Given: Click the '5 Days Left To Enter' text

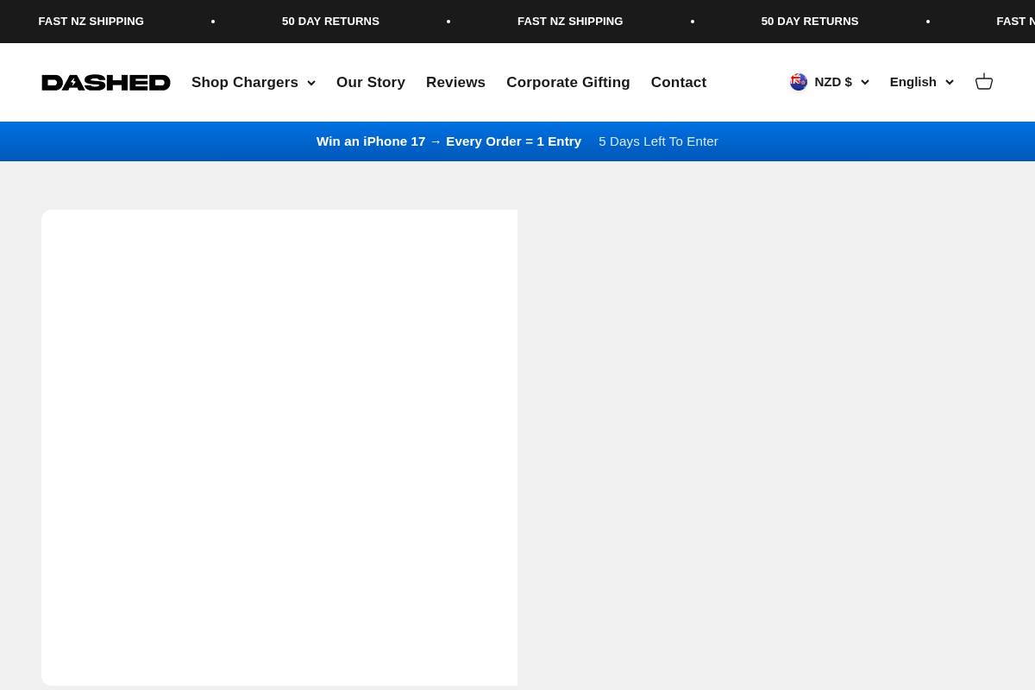Looking at the screenshot, I should [x=658, y=141].
